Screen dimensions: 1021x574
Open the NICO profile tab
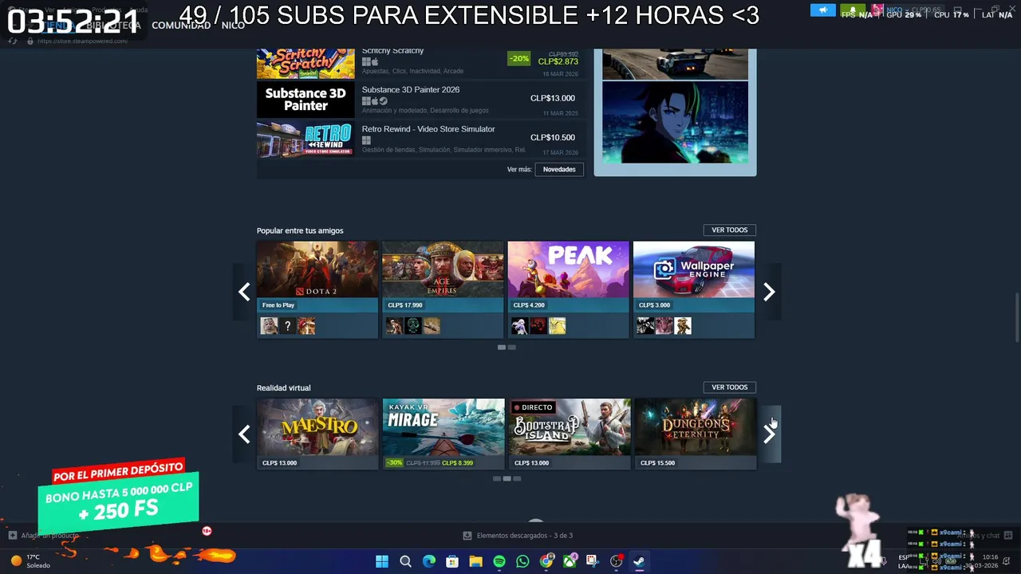click(233, 26)
